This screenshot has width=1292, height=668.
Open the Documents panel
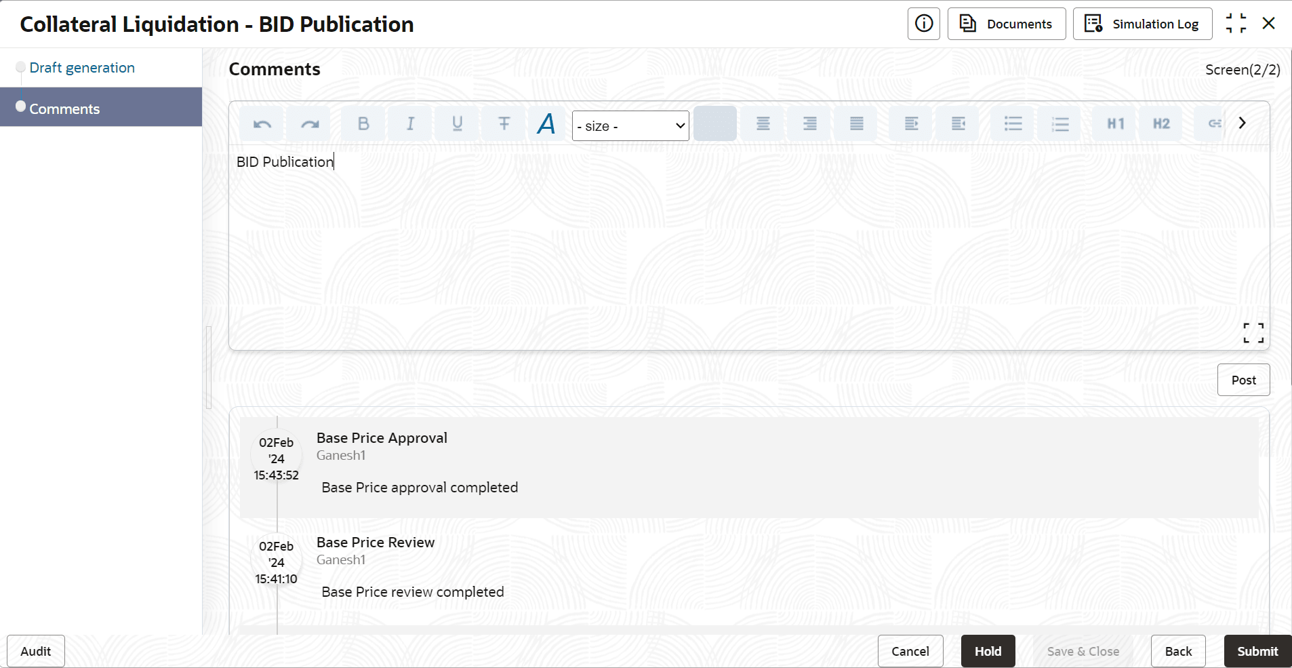click(1007, 24)
